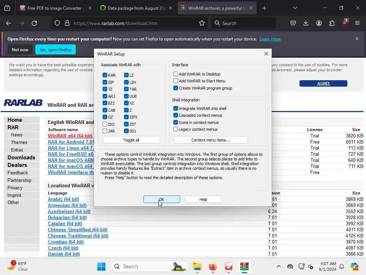Reload the rarlab download page
The width and height of the screenshot is (366, 275).
(x=34, y=23)
